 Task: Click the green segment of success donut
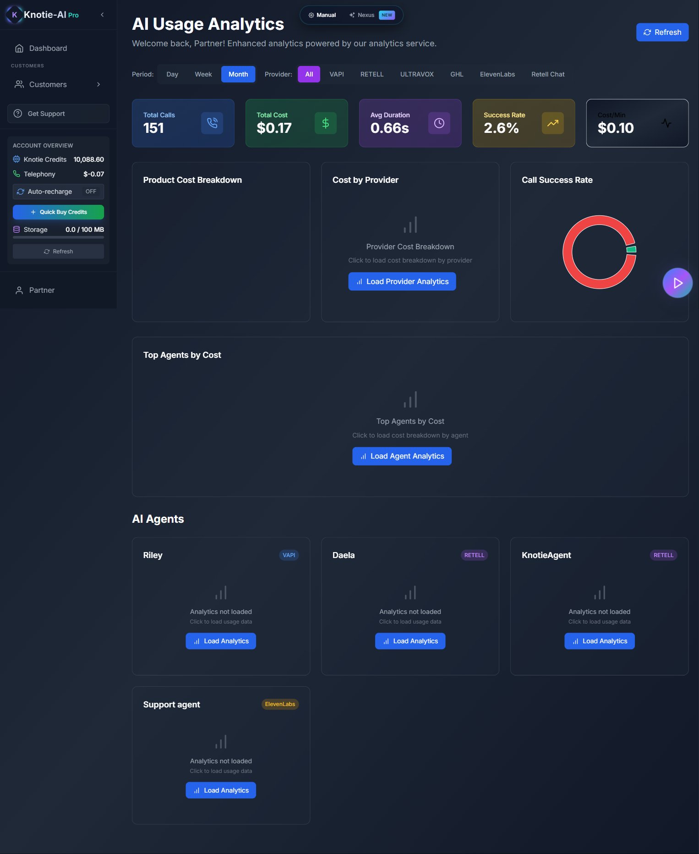(x=632, y=249)
